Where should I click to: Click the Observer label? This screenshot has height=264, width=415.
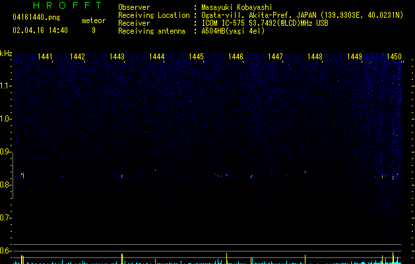click(134, 7)
